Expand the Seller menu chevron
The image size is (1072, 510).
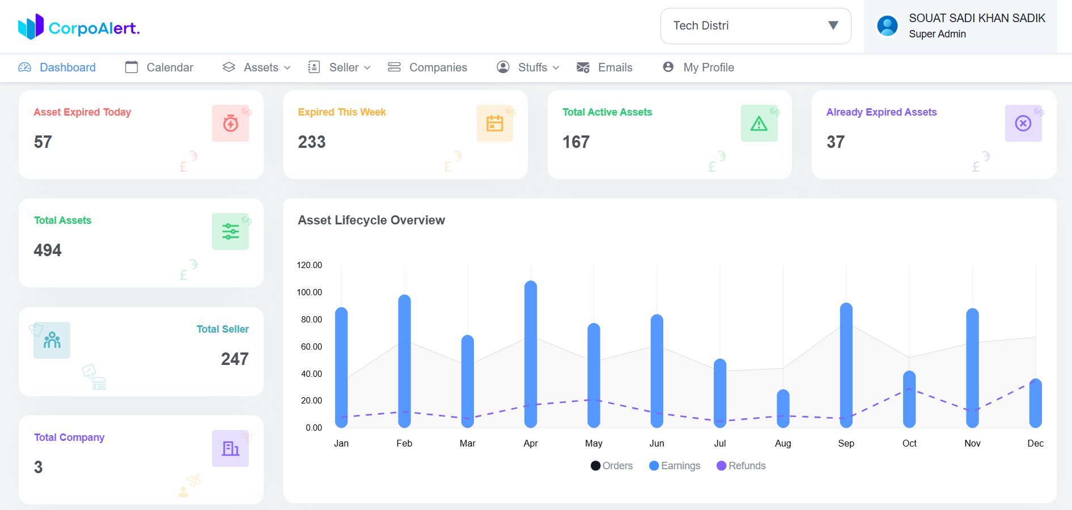pyautogui.click(x=368, y=67)
